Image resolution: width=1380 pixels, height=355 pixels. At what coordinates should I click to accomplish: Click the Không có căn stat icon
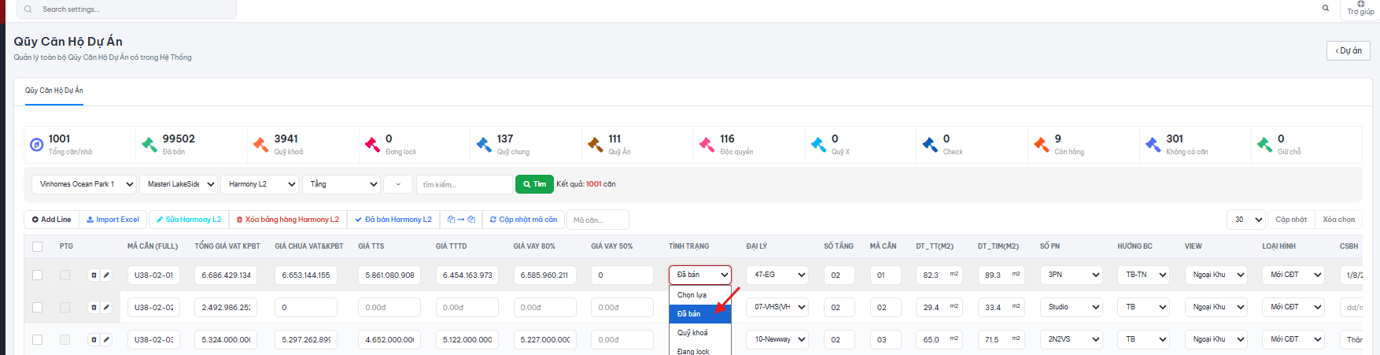coord(1153,145)
